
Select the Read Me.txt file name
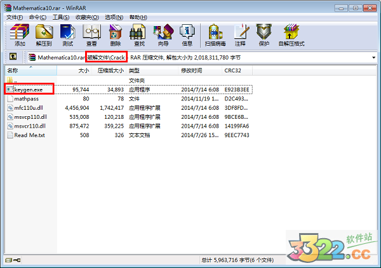[x=29, y=135]
